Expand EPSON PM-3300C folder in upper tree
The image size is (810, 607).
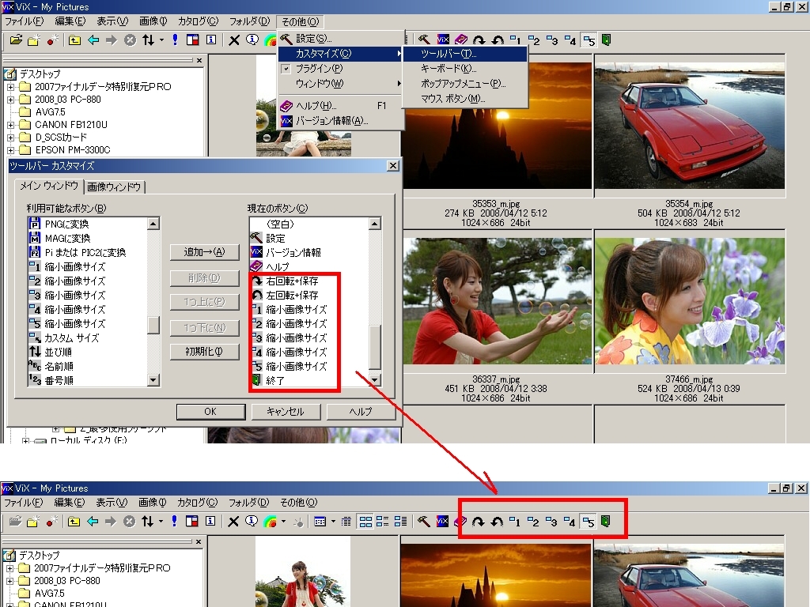11,150
